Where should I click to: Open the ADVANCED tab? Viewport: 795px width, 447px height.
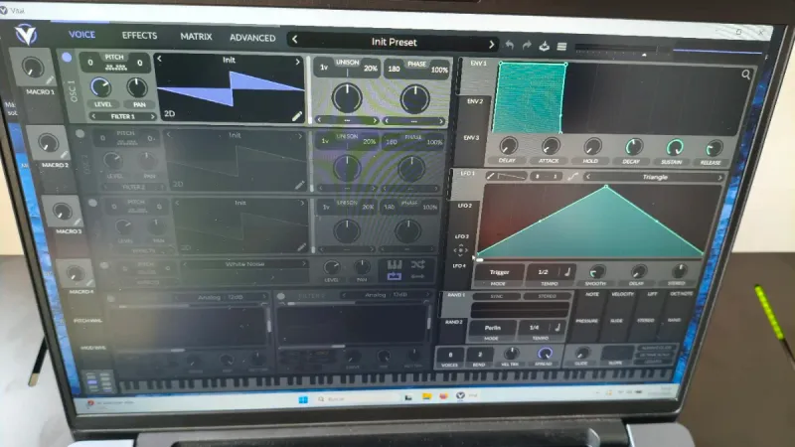[252, 38]
